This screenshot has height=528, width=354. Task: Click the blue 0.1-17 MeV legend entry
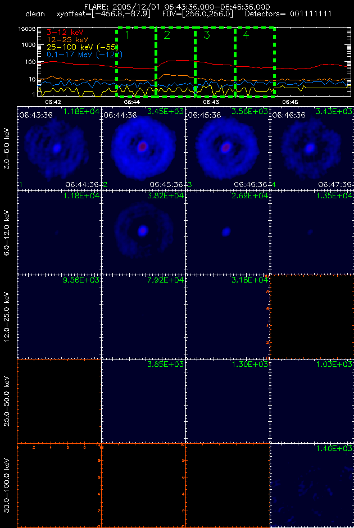point(84,54)
